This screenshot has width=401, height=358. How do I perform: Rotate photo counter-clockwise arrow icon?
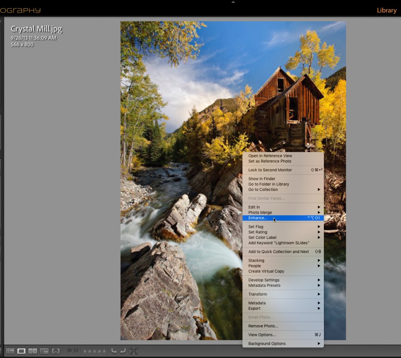click(114, 351)
